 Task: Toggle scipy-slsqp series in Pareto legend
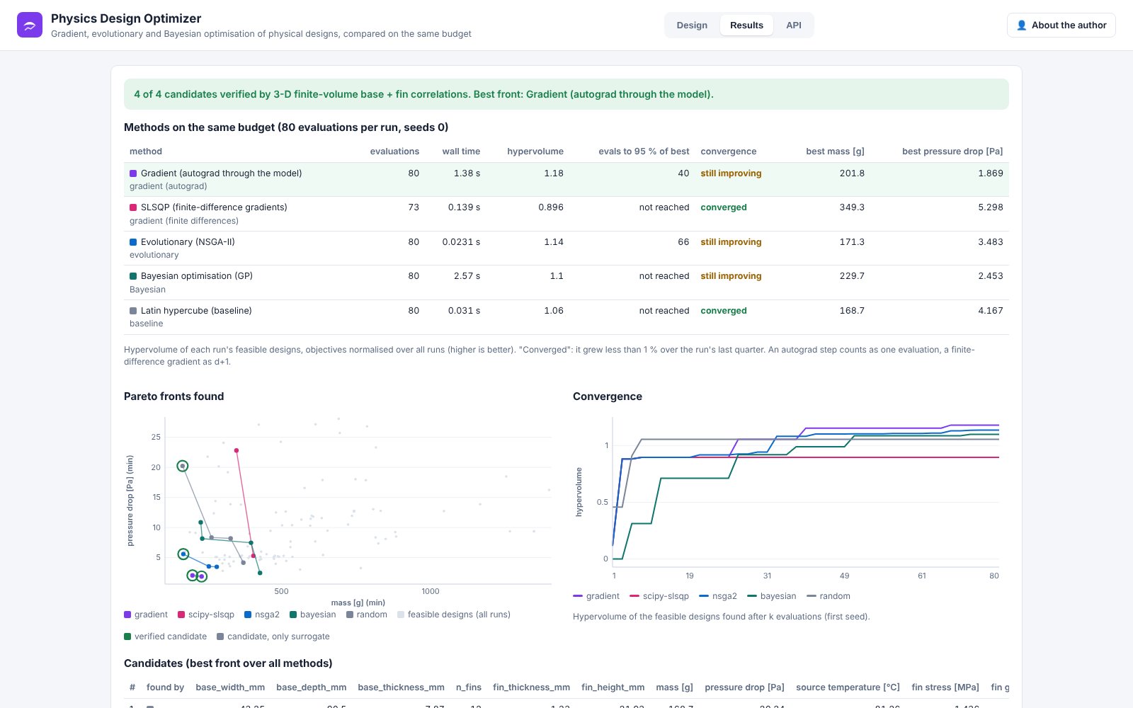[x=206, y=615]
